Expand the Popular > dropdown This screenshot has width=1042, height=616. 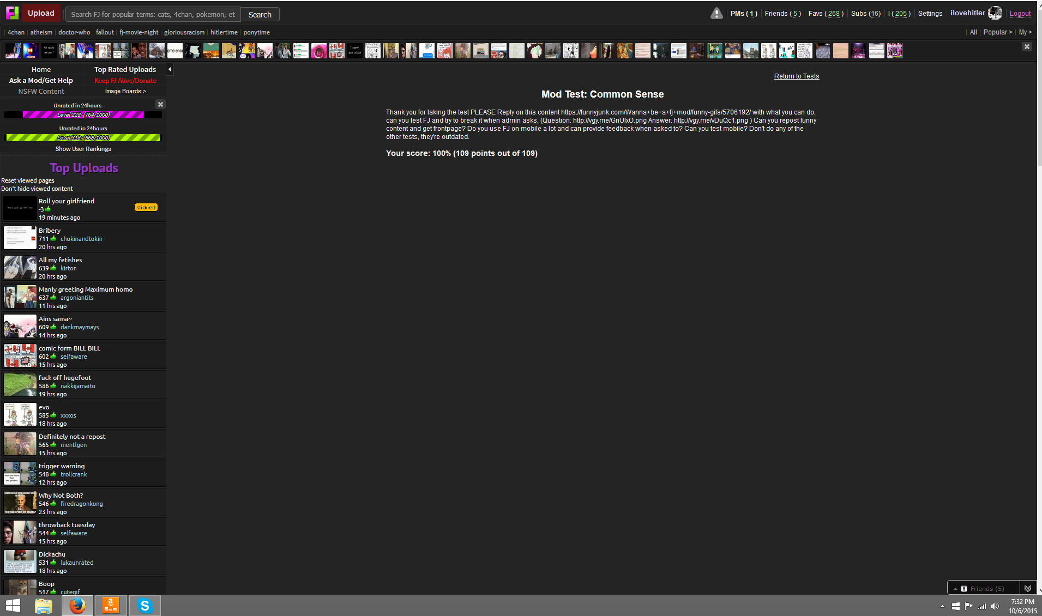[x=997, y=32]
